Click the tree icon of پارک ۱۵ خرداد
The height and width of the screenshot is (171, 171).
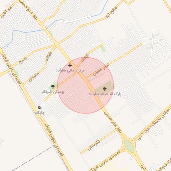tap(105, 89)
